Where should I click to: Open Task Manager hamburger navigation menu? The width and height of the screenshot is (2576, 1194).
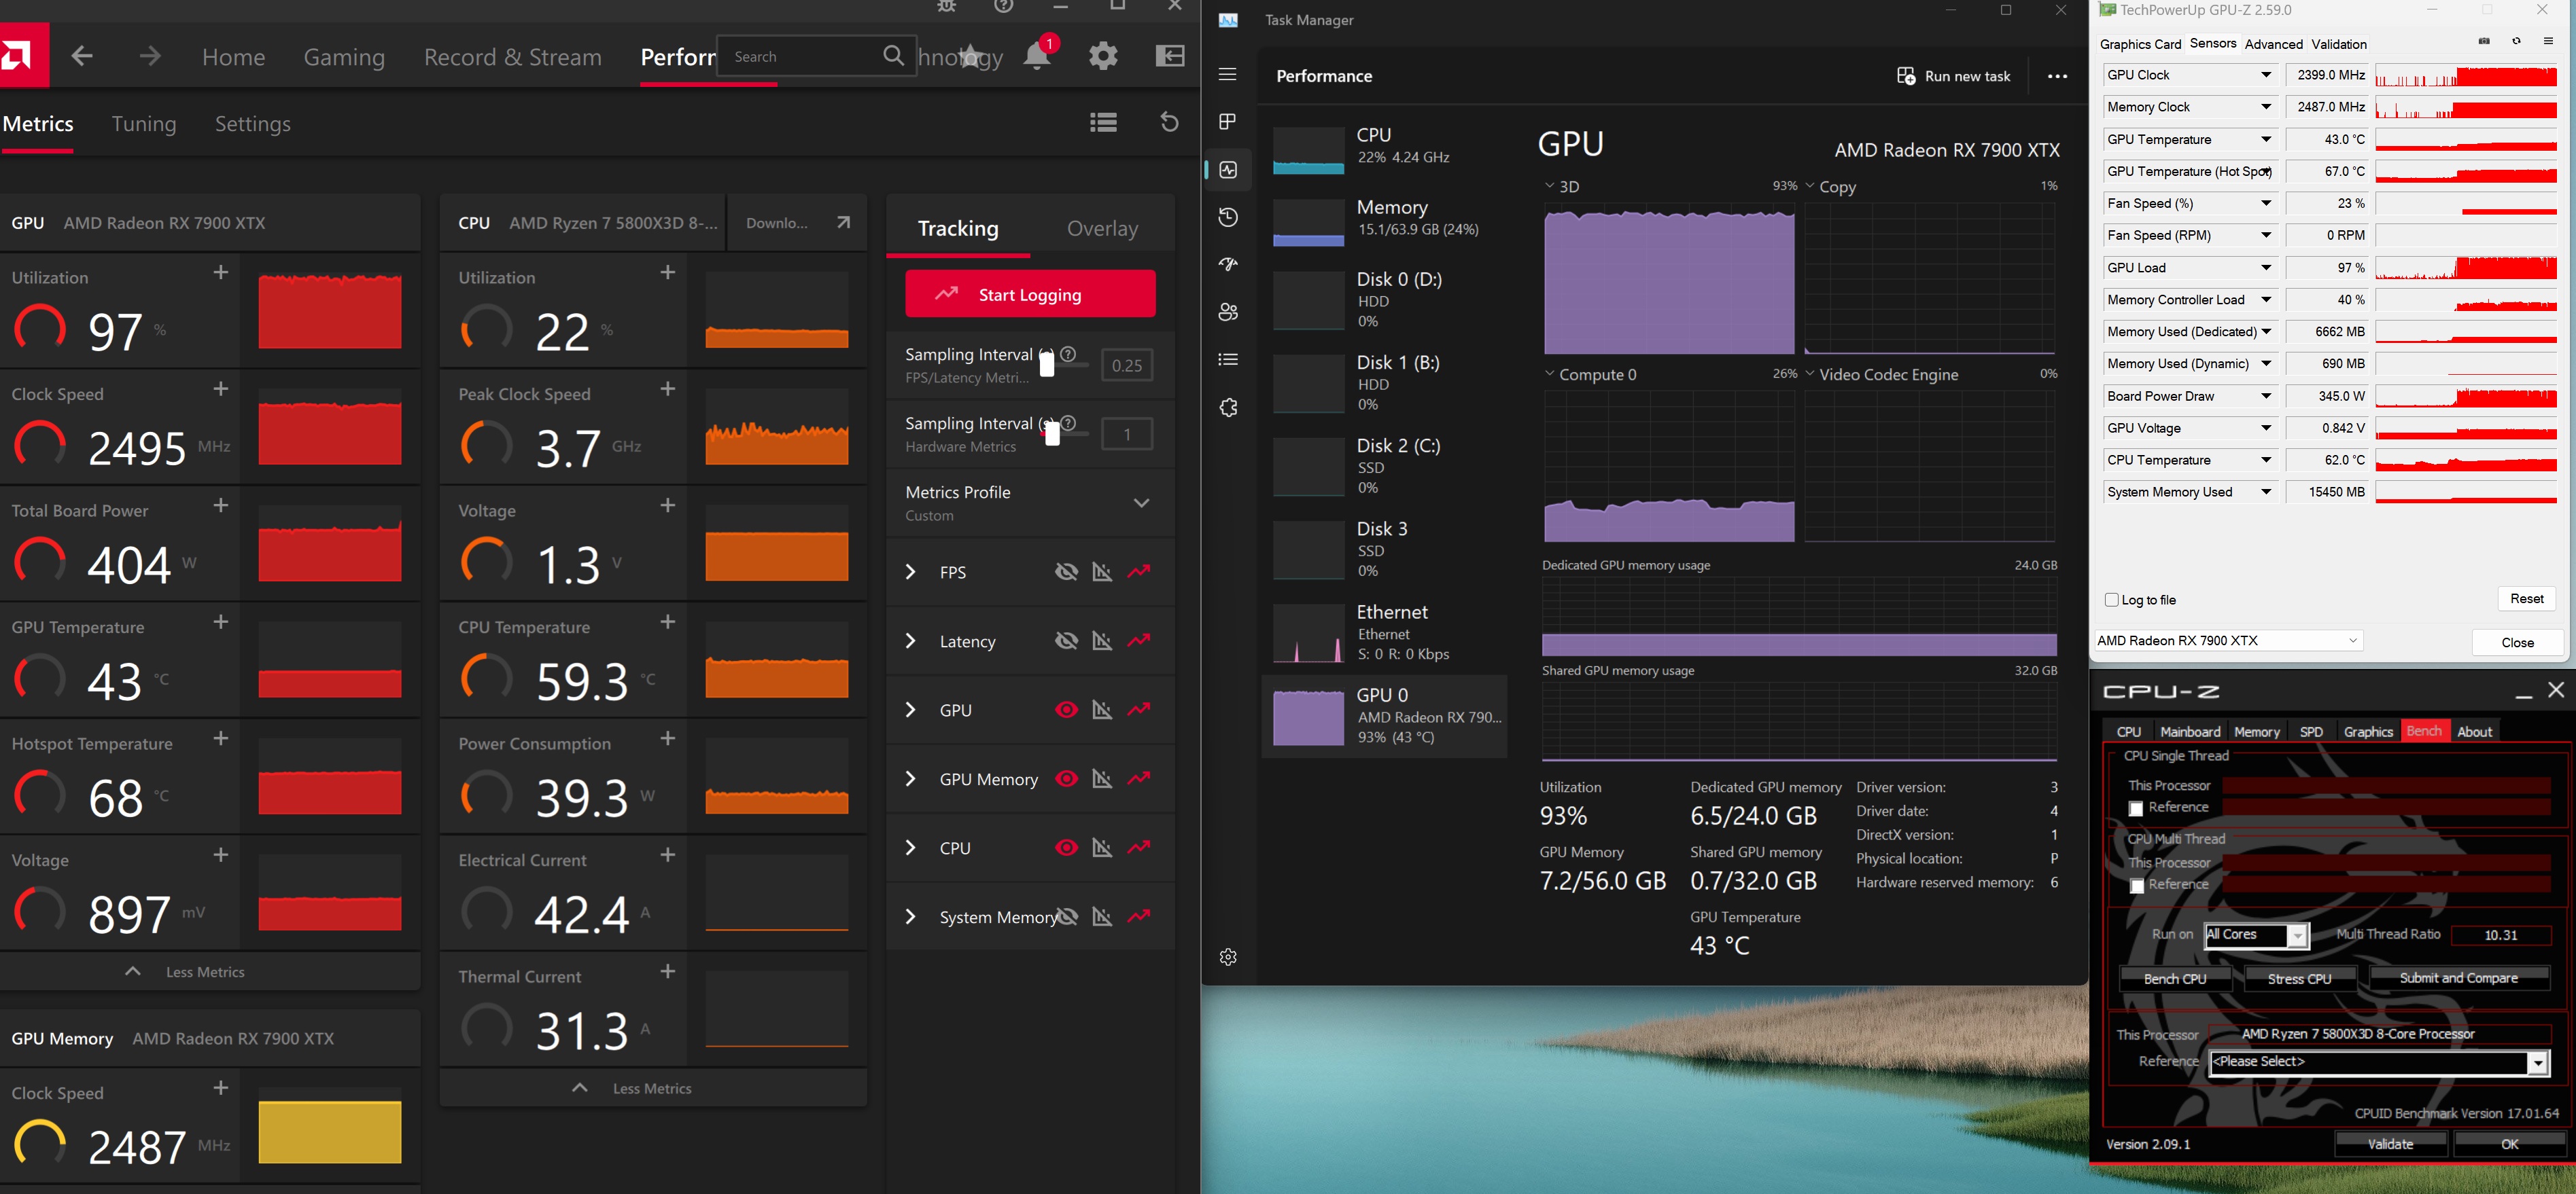click(1228, 75)
